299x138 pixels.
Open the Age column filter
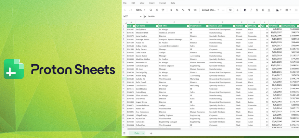point(267,26)
